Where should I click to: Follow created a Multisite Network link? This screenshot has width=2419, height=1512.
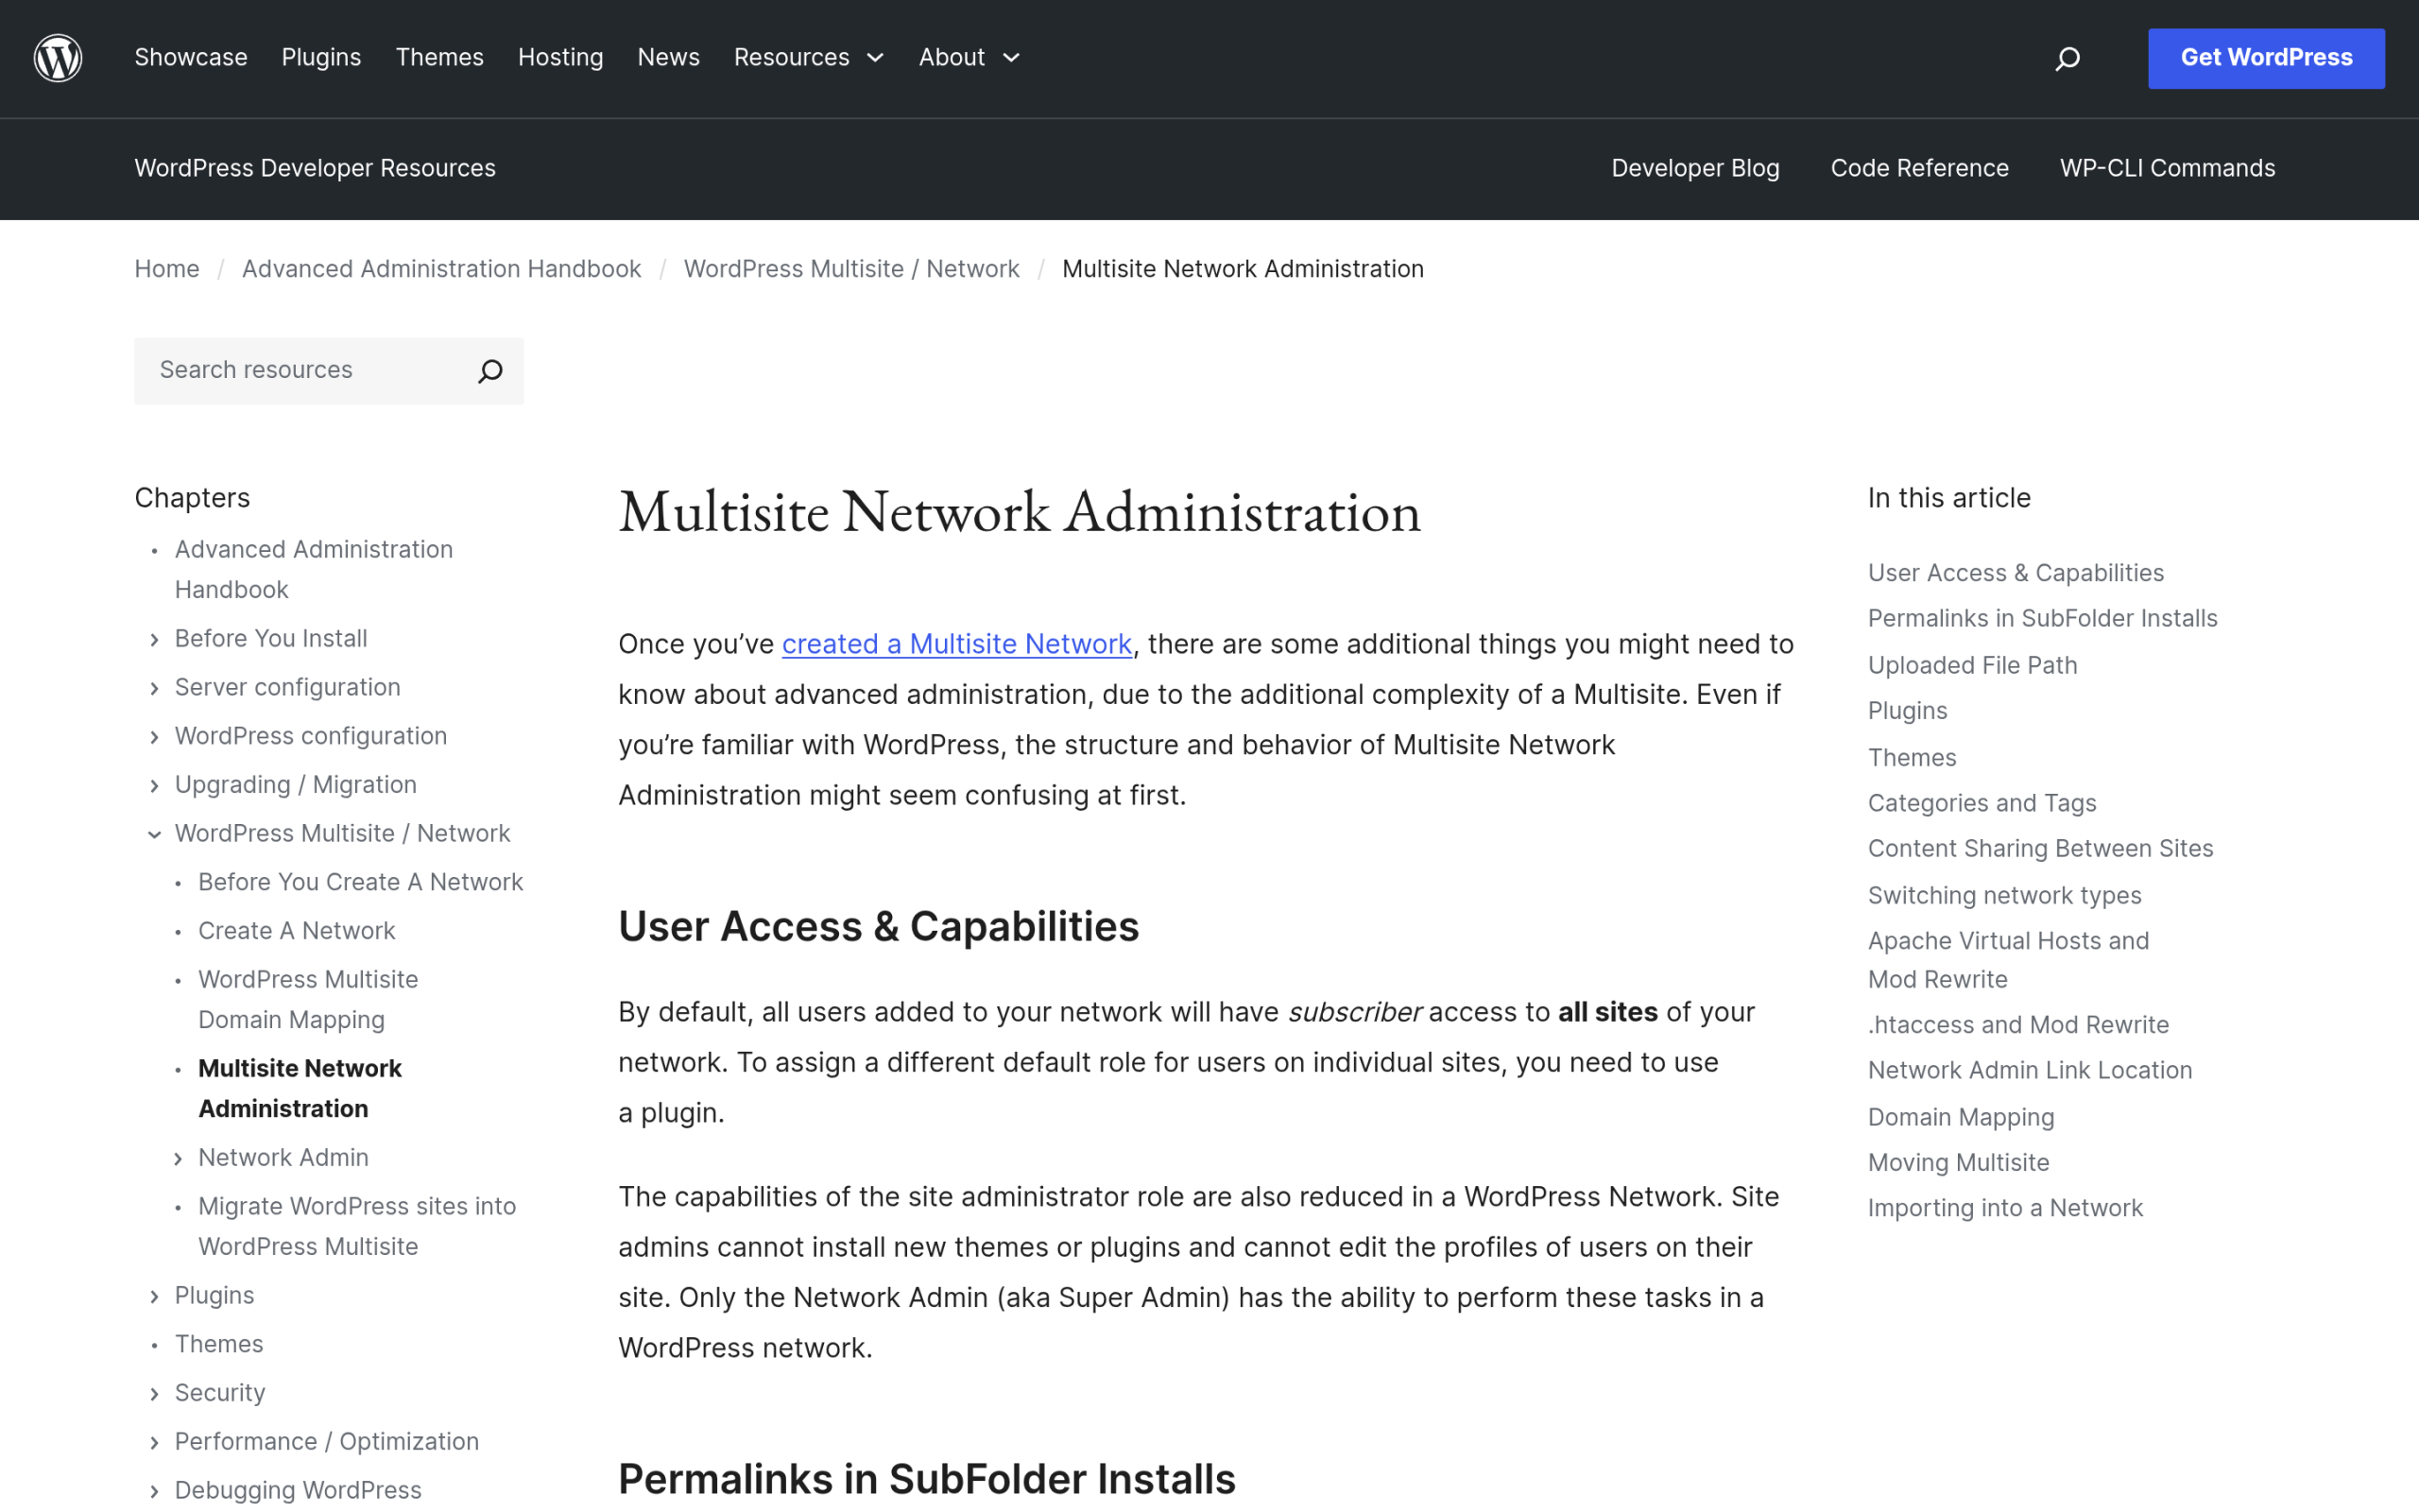point(956,644)
